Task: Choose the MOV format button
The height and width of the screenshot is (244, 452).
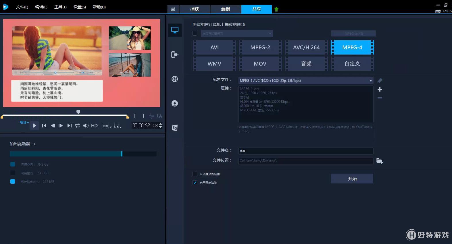Action: [x=260, y=64]
